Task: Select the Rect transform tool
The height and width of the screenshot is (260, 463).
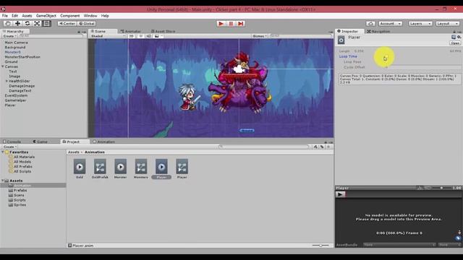Action: click(46, 23)
